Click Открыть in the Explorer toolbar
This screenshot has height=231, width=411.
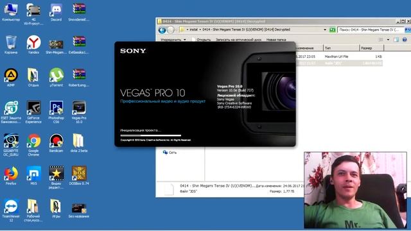click(201, 40)
